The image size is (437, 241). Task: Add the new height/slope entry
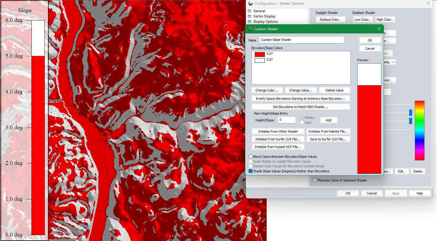(329, 120)
